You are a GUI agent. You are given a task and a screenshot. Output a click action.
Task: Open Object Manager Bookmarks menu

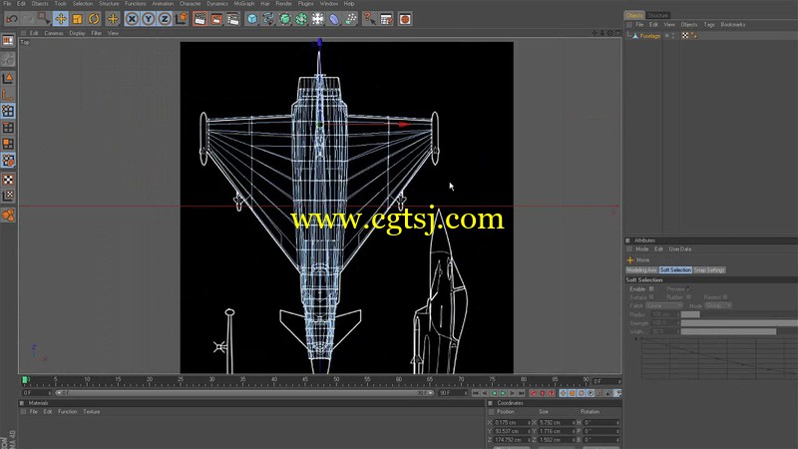[x=733, y=24]
